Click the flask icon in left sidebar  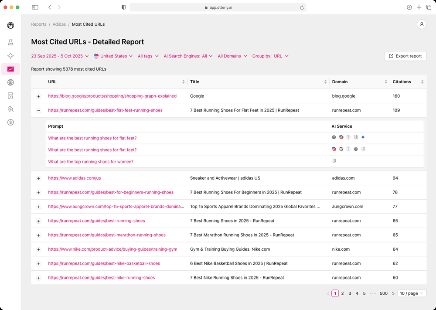coord(10,42)
